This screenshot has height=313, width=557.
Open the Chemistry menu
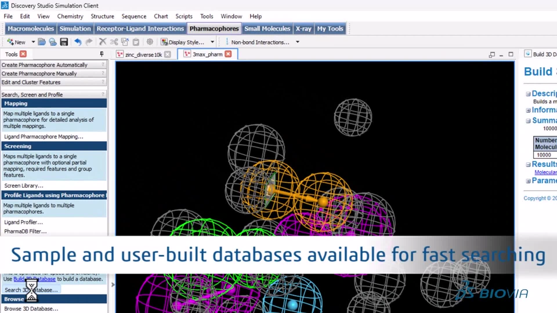click(x=70, y=16)
